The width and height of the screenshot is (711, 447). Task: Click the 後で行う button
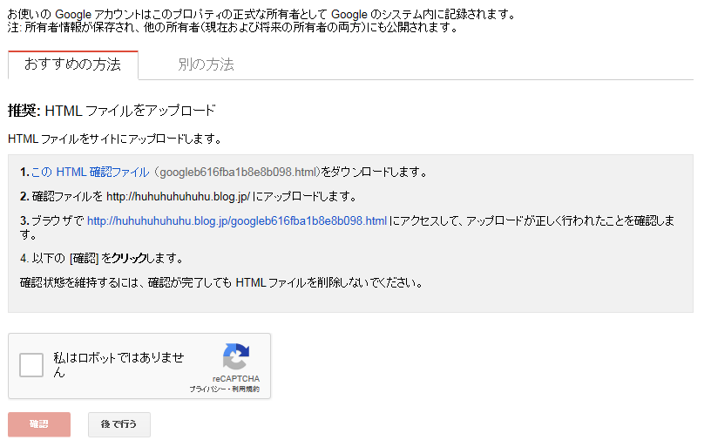pos(118,424)
